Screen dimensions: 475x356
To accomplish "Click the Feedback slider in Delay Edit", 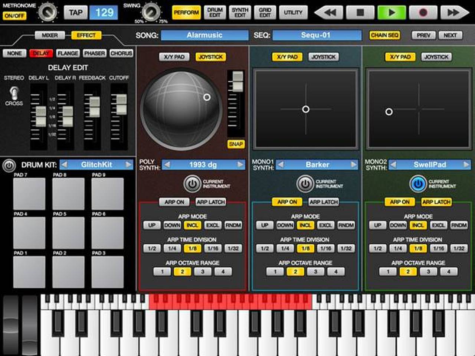I will (x=94, y=107).
